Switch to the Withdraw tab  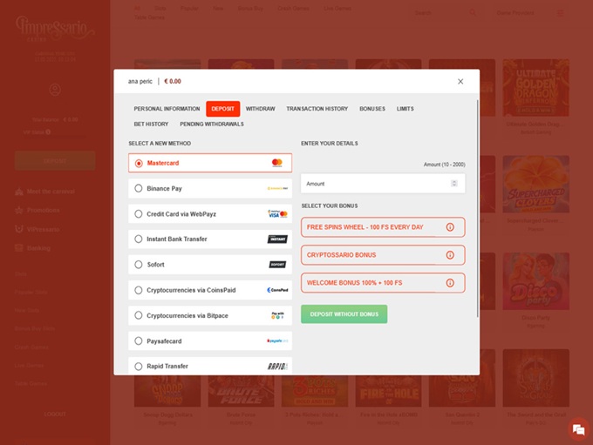(x=260, y=109)
